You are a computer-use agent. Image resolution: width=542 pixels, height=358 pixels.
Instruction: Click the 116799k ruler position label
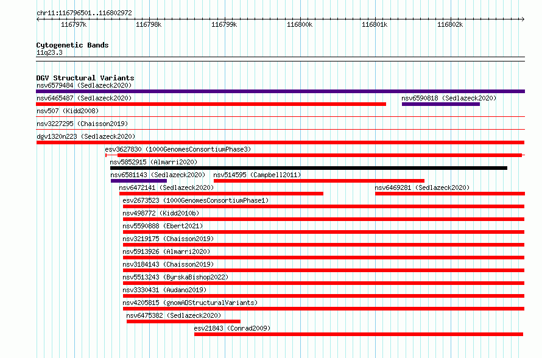[224, 25]
